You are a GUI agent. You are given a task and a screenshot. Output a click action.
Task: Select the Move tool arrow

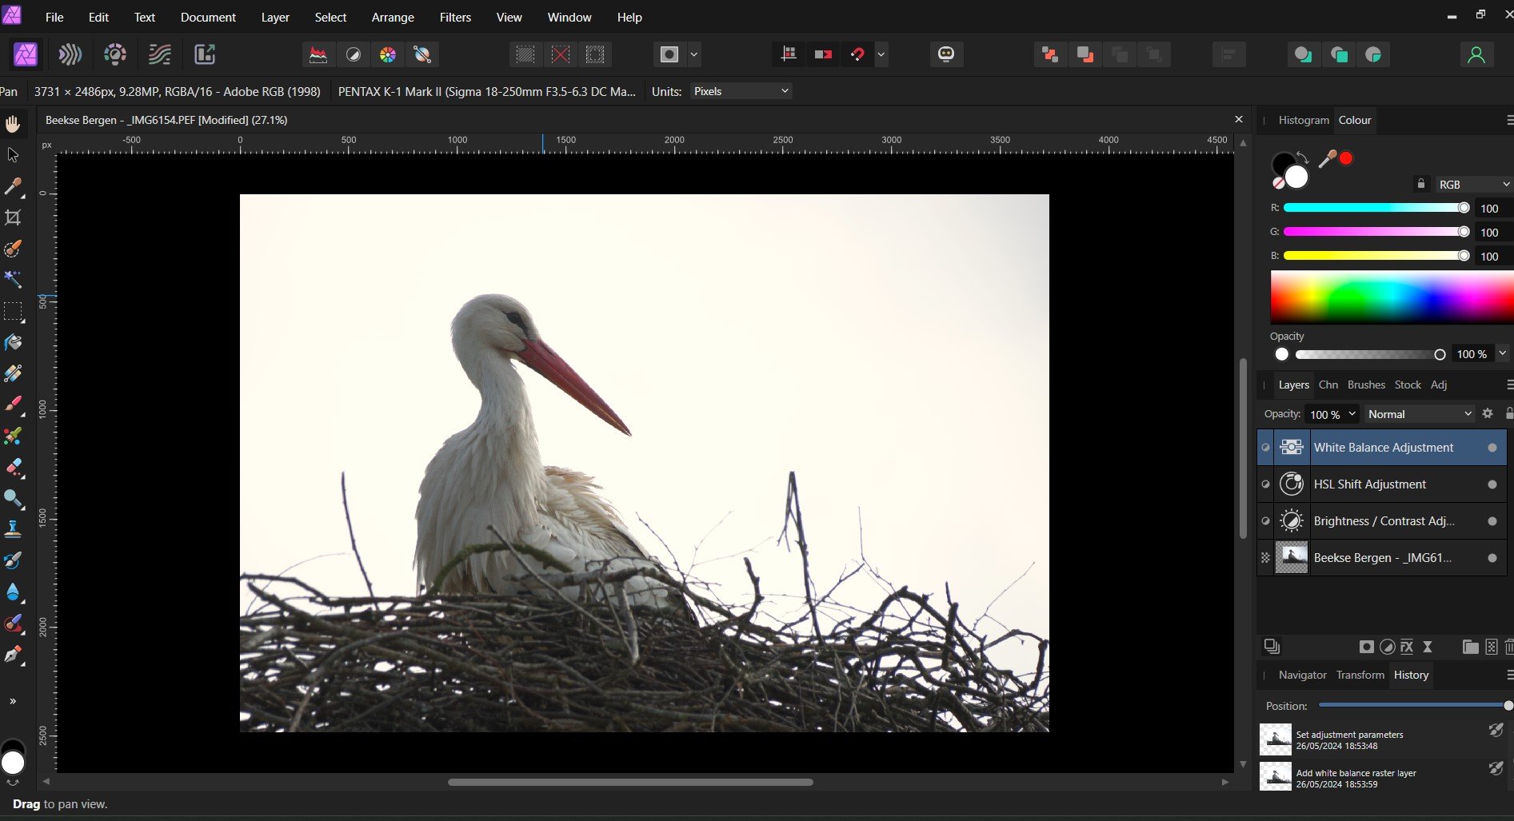13,155
